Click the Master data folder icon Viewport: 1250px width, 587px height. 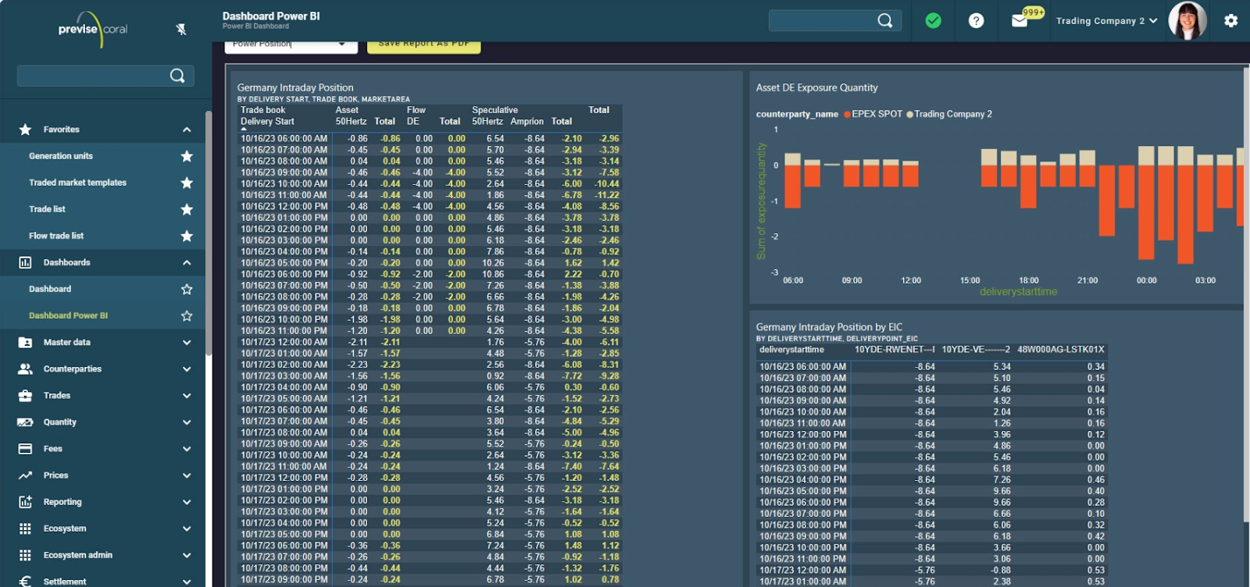(25, 342)
